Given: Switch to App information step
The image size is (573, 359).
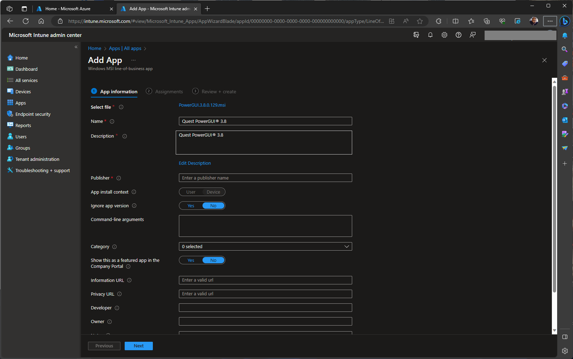Looking at the screenshot, I should click(114, 92).
